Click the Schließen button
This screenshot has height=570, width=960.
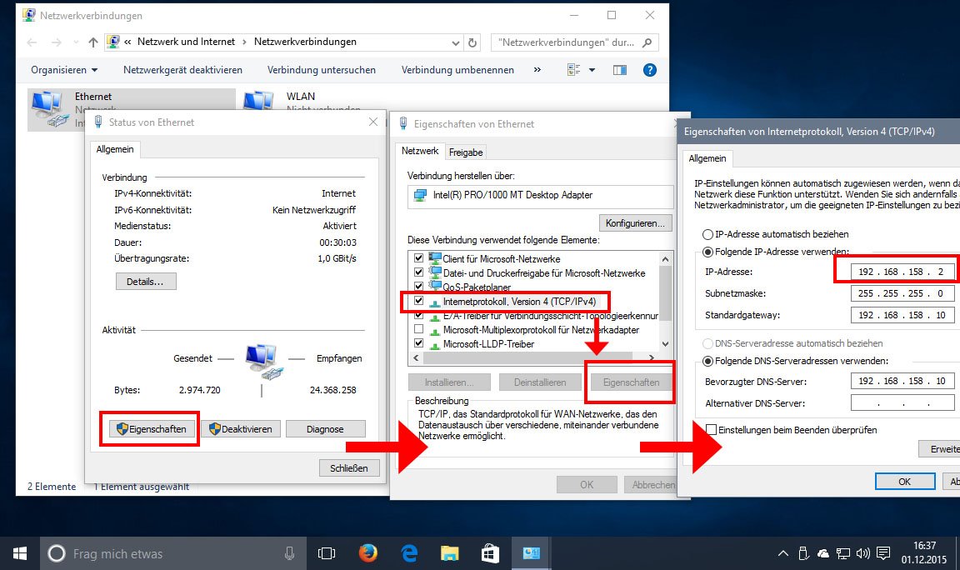point(350,467)
